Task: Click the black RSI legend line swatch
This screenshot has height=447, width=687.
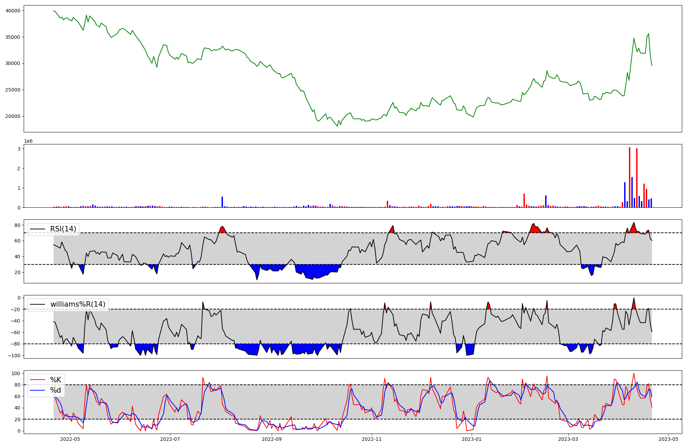Action: point(37,229)
